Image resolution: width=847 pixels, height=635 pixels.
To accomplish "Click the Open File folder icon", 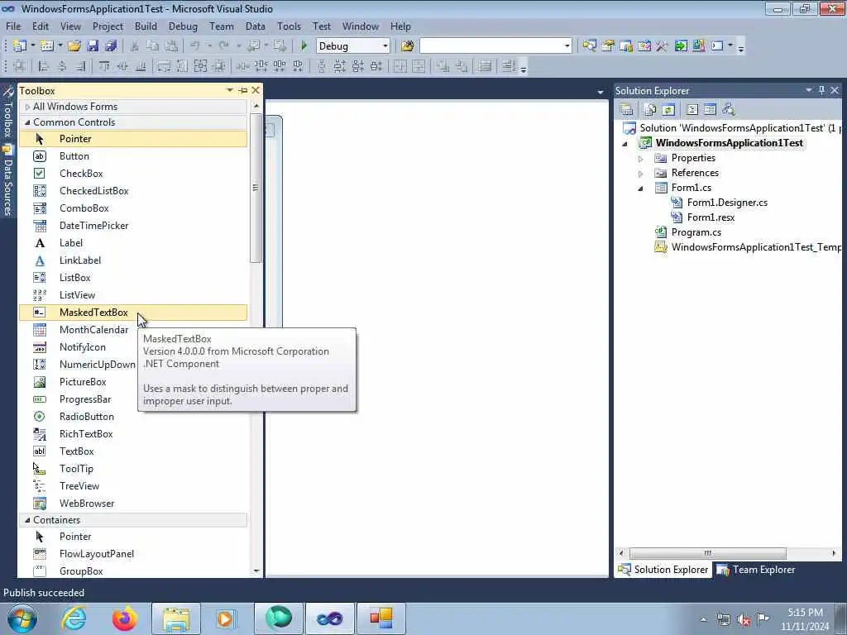I will coord(74,46).
